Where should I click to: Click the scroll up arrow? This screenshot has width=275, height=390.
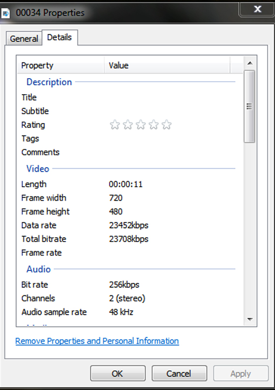250,63
